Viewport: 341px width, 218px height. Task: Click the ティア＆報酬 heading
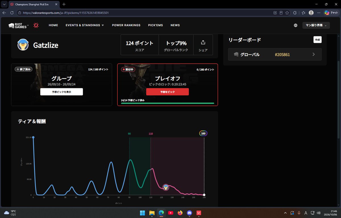click(x=32, y=121)
